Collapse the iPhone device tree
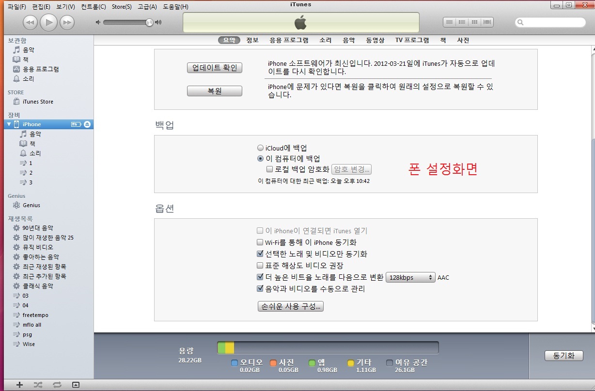The image size is (595, 391). [9, 124]
